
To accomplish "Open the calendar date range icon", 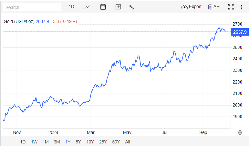I will click(103, 7).
